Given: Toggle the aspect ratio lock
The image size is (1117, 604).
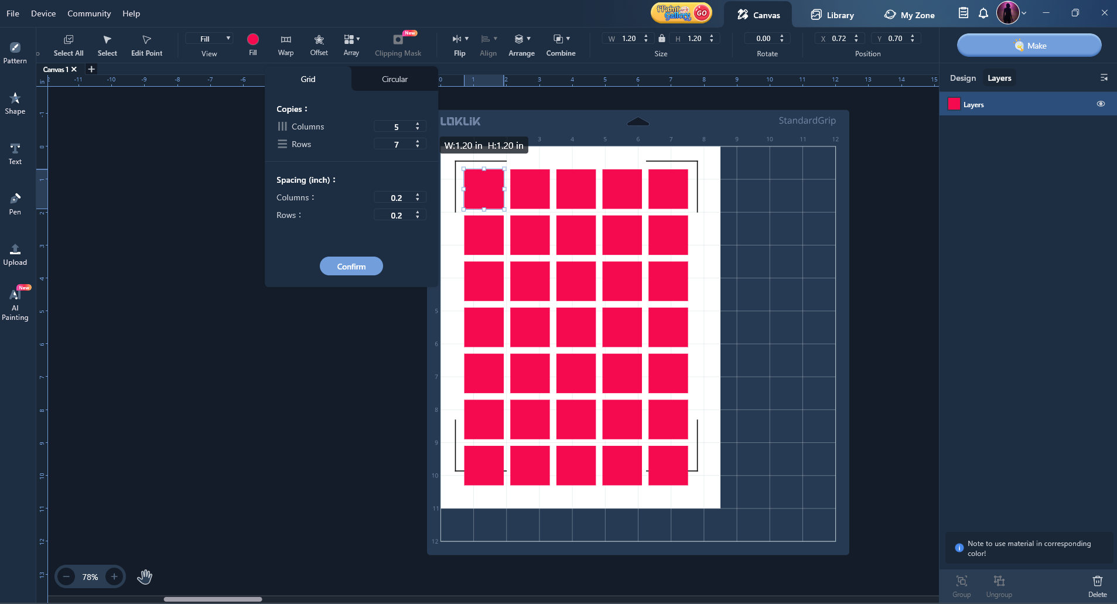Looking at the screenshot, I should click(661, 39).
